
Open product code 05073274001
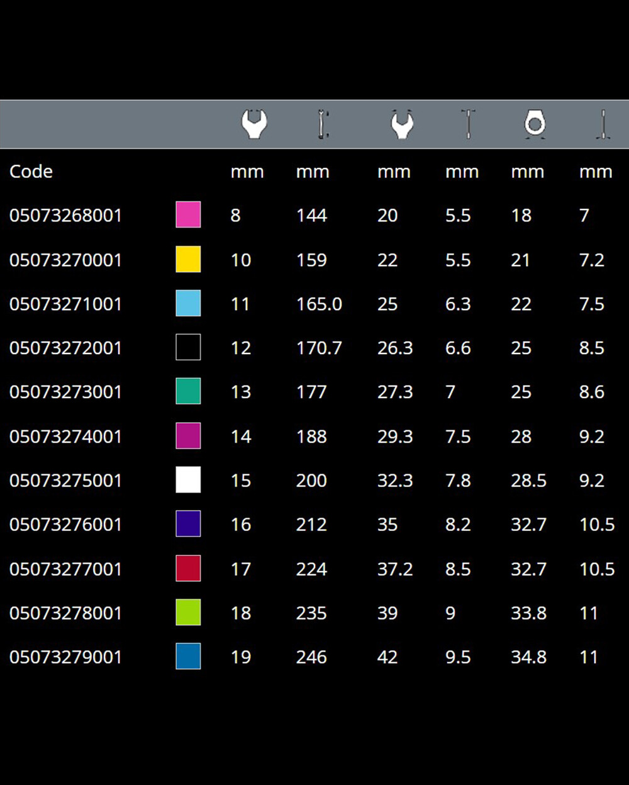[x=65, y=437]
